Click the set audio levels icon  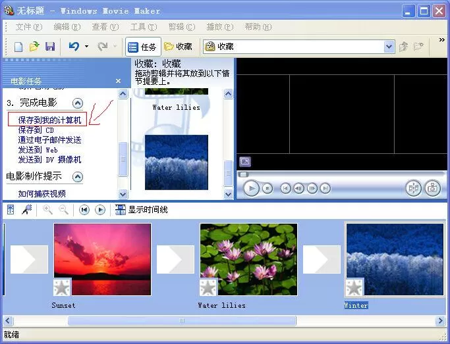point(11,210)
